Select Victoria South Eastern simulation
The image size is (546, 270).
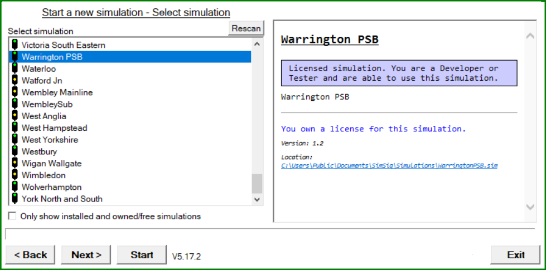(130, 45)
